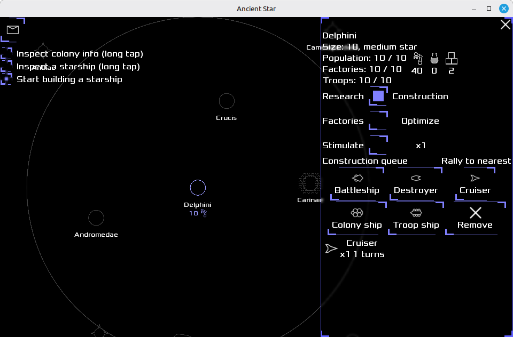Queue a Troop ship for building
This screenshot has width=513, height=337.
click(416, 219)
